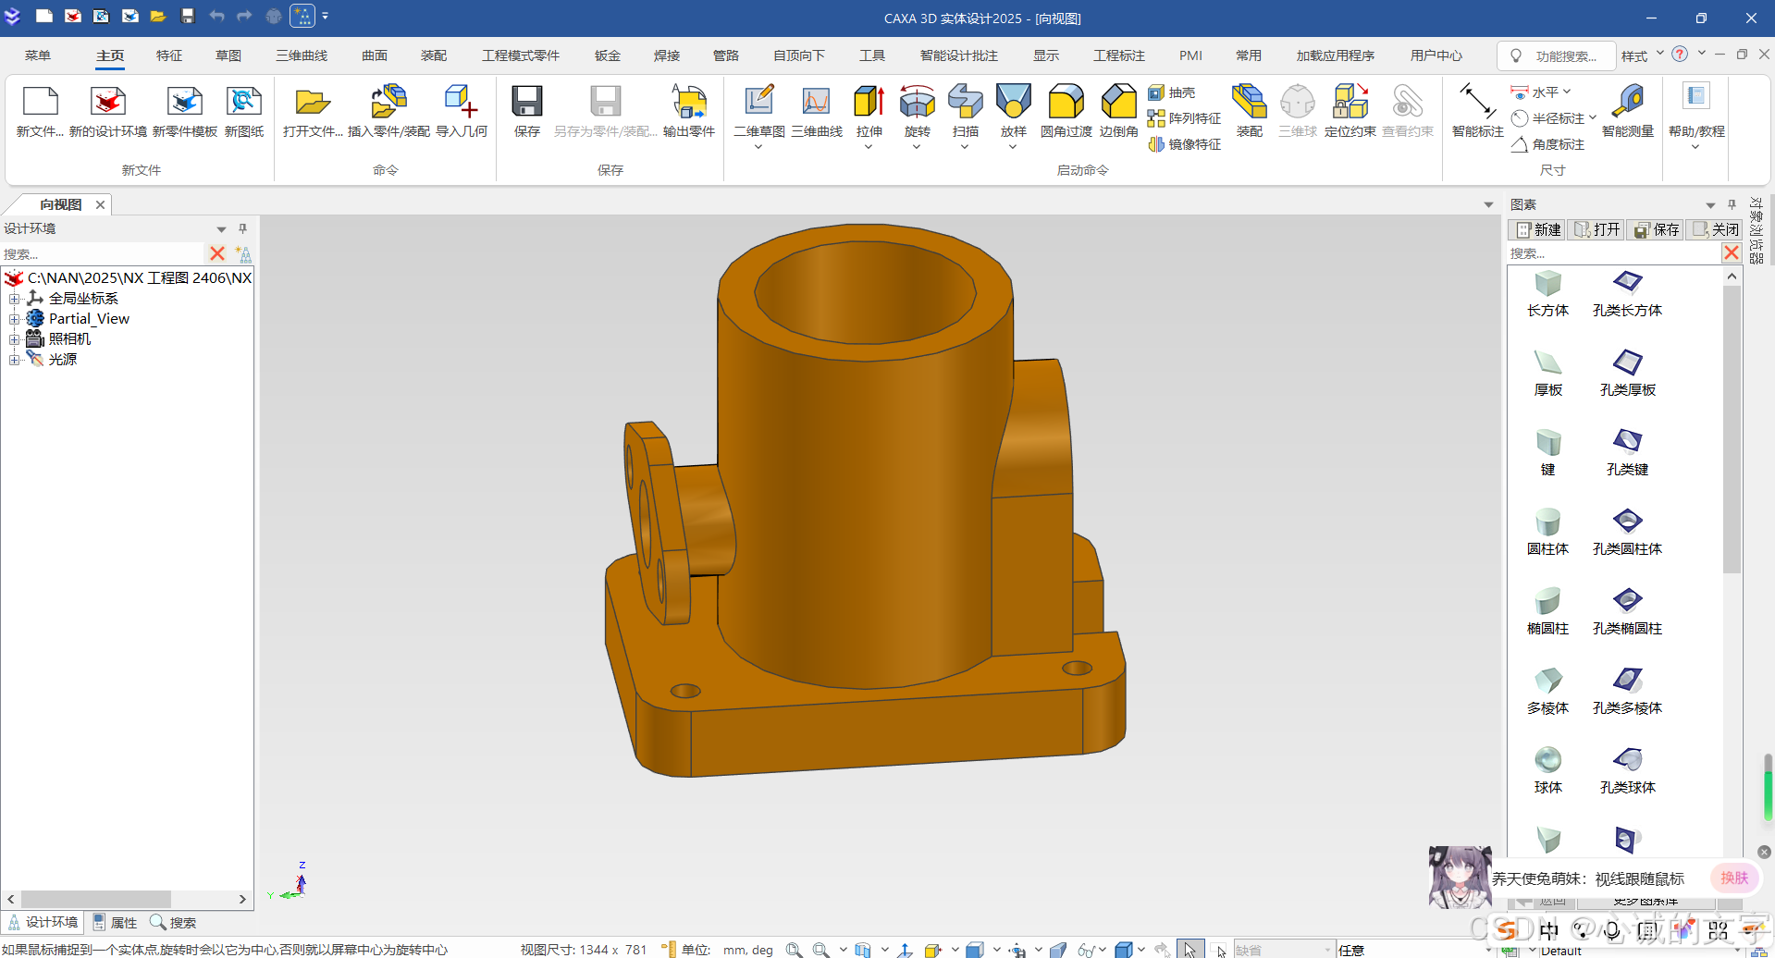Close the 向视图 document tab
Viewport: 1775px width, 958px height.
pos(100,204)
